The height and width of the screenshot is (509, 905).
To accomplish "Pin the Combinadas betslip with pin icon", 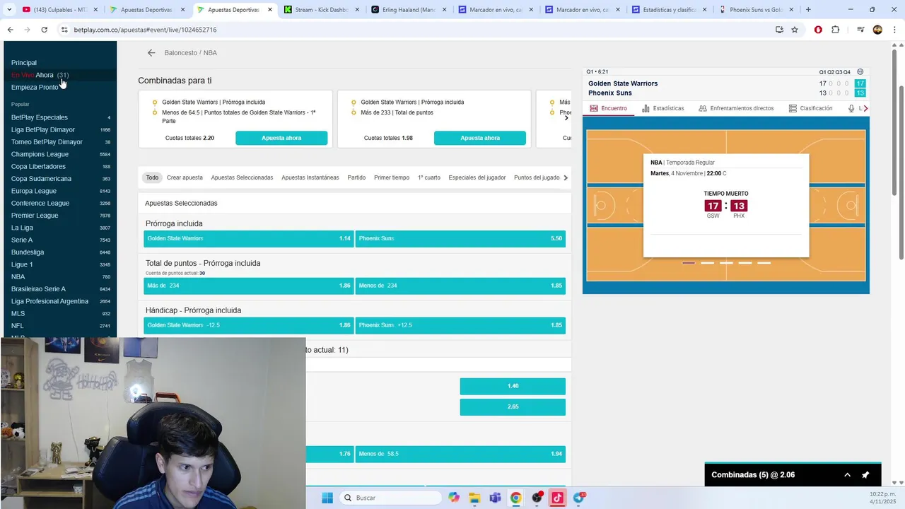I will tap(865, 475).
